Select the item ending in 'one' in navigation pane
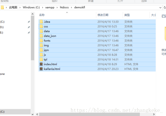The image size is (166, 116). click(x=2, y=74)
